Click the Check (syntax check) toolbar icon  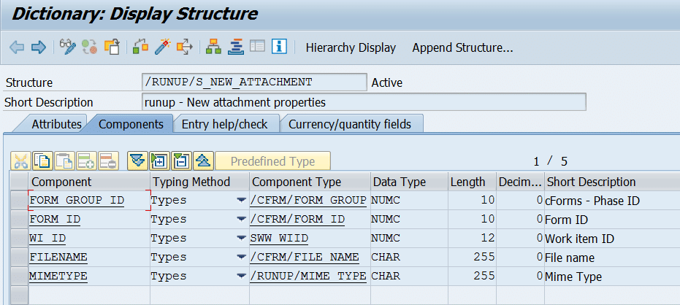coord(142,47)
